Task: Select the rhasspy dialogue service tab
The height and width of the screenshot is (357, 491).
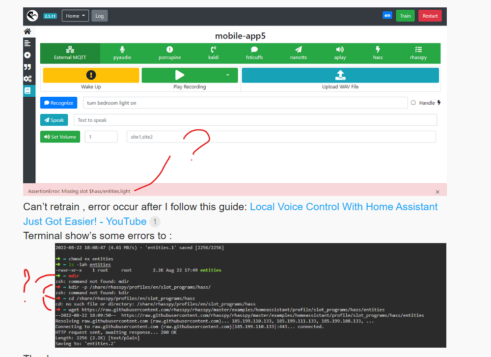Action: pyautogui.click(x=418, y=53)
